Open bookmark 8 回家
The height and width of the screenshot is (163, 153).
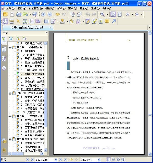click(x=32, y=78)
